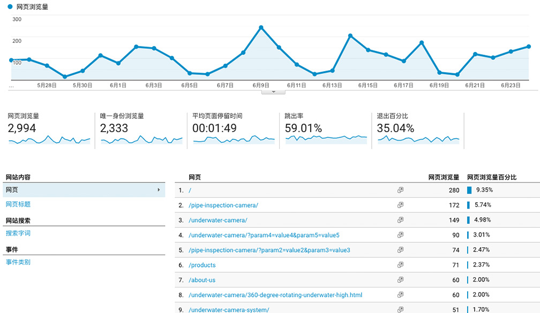
Task: Click the peak data point on 6月9日
Action: tap(261, 27)
